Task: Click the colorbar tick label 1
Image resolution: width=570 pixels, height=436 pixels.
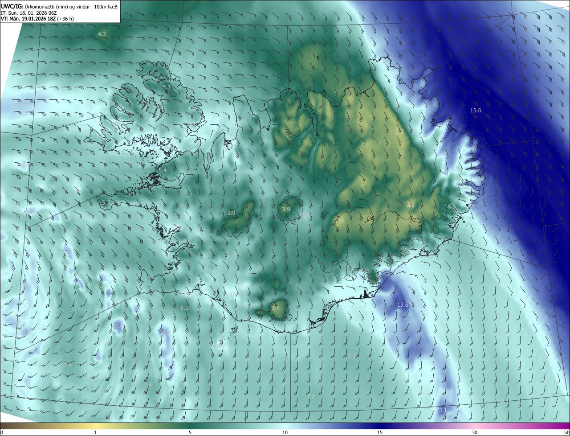Action: [95, 432]
